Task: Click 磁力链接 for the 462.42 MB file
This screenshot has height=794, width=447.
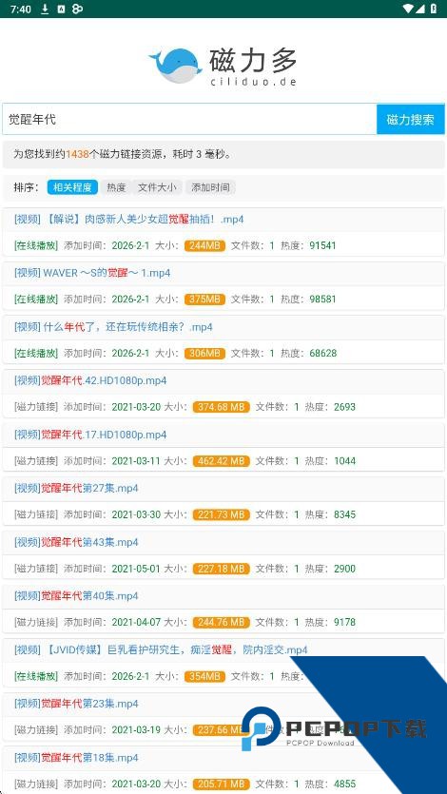Action: [x=36, y=461]
